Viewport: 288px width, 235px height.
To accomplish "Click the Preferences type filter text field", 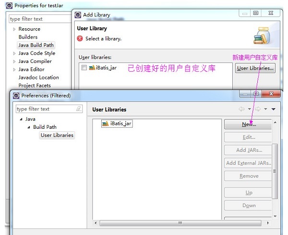I will (x=49, y=109).
